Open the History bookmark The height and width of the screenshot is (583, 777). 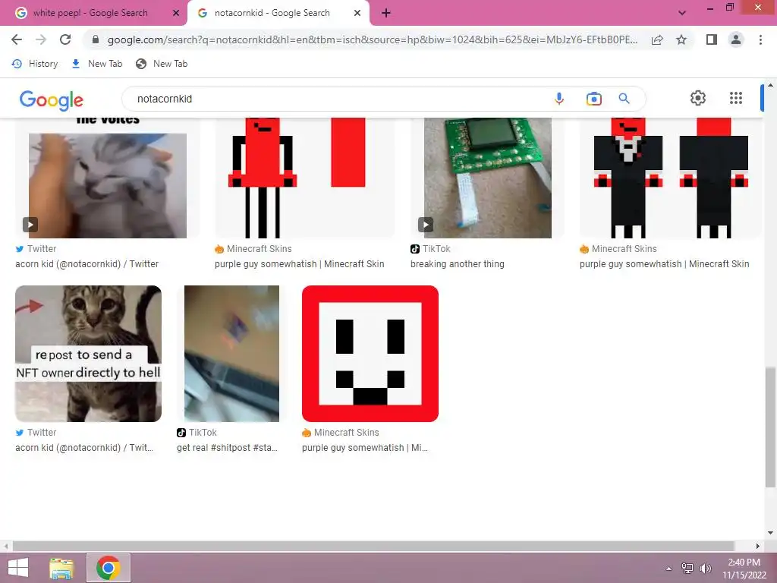coord(35,64)
